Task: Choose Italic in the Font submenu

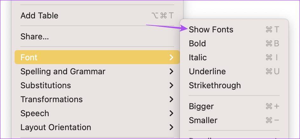Action: pyautogui.click(x=198, y=57)
